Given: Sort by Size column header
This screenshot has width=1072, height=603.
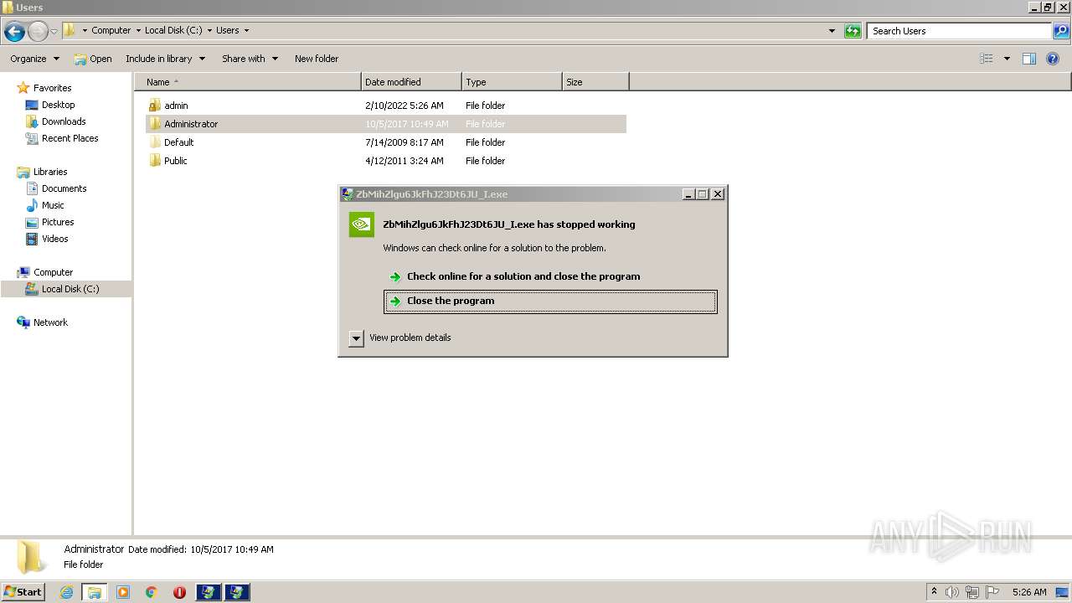Looking at the screenshot, I should 595,82.
